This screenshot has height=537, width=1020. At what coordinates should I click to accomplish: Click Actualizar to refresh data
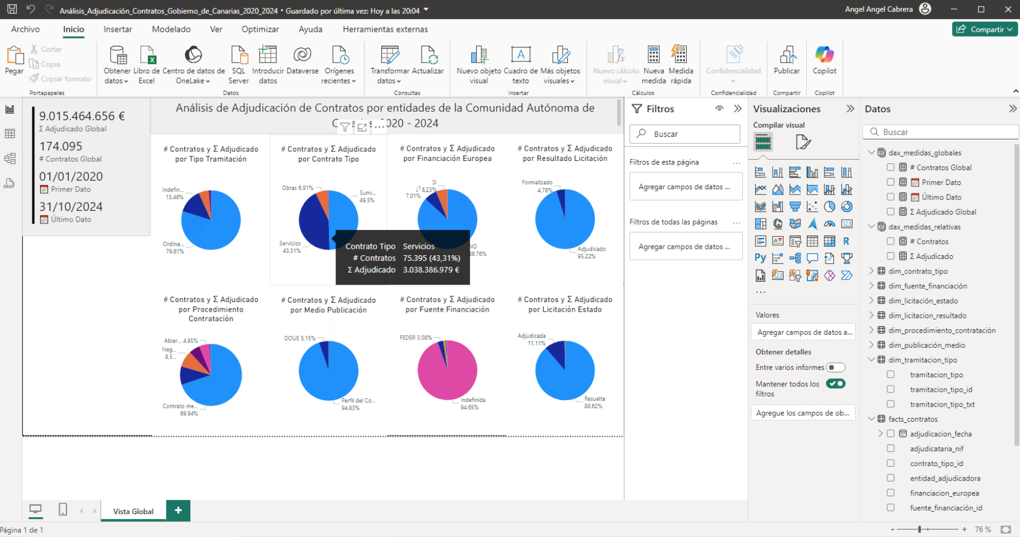(x=427, y=60)
